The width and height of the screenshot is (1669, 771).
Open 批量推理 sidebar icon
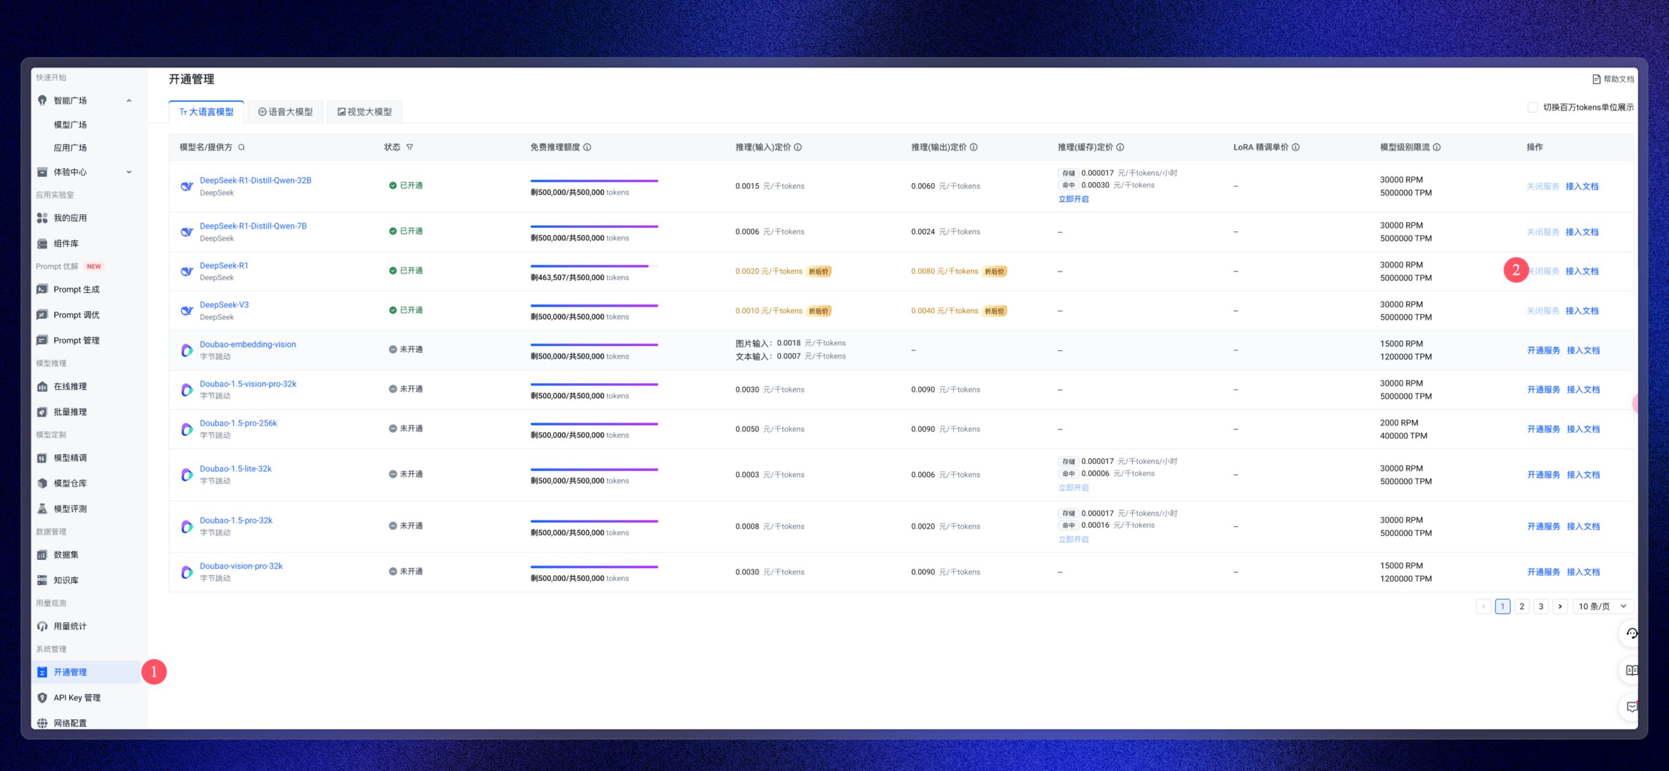42,412
